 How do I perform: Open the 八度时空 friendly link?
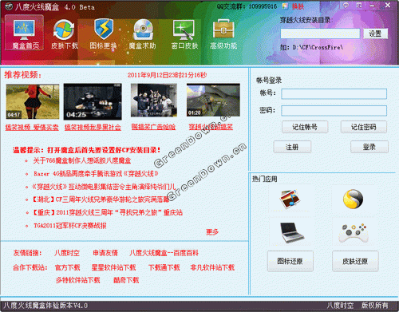[67, 253]
